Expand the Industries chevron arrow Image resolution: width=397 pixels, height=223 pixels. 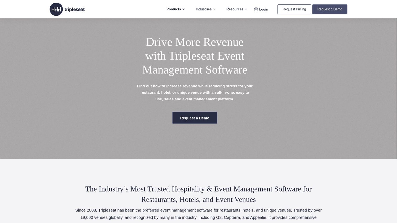coord(214,9)
